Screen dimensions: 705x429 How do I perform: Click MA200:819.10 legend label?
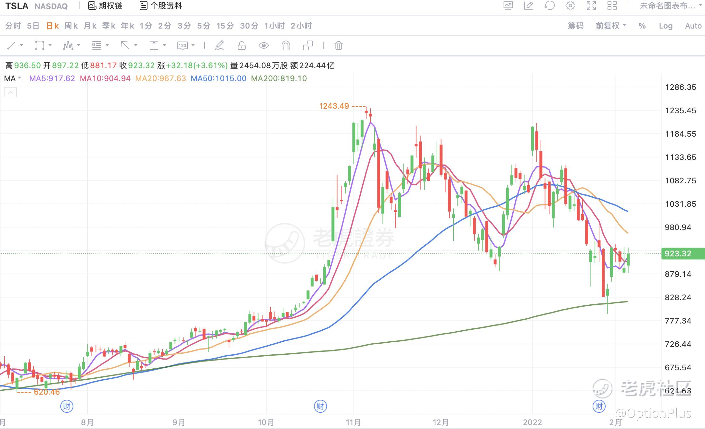tap(279, 79)
